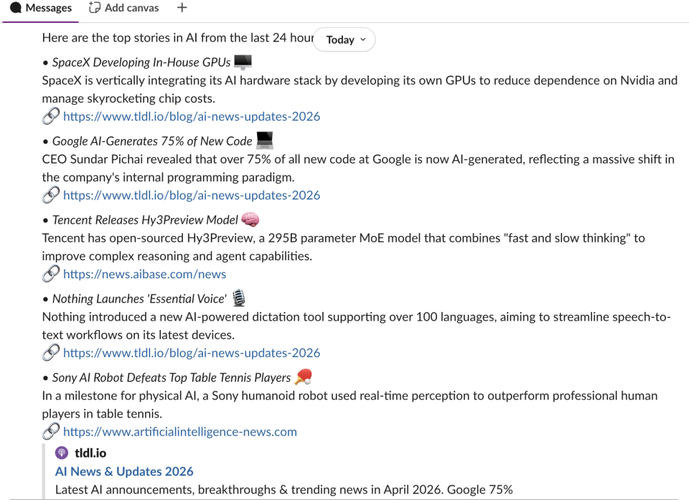Click the brain emoji after Tencent headline
Screen dimensions: 689x500
[x=250, y=220]
